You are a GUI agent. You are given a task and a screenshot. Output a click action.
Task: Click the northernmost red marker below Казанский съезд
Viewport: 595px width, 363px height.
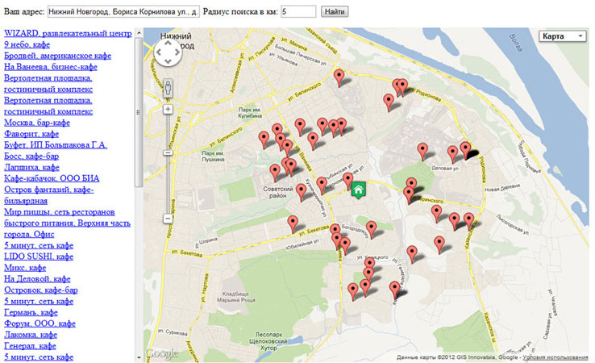click(339, 77)
